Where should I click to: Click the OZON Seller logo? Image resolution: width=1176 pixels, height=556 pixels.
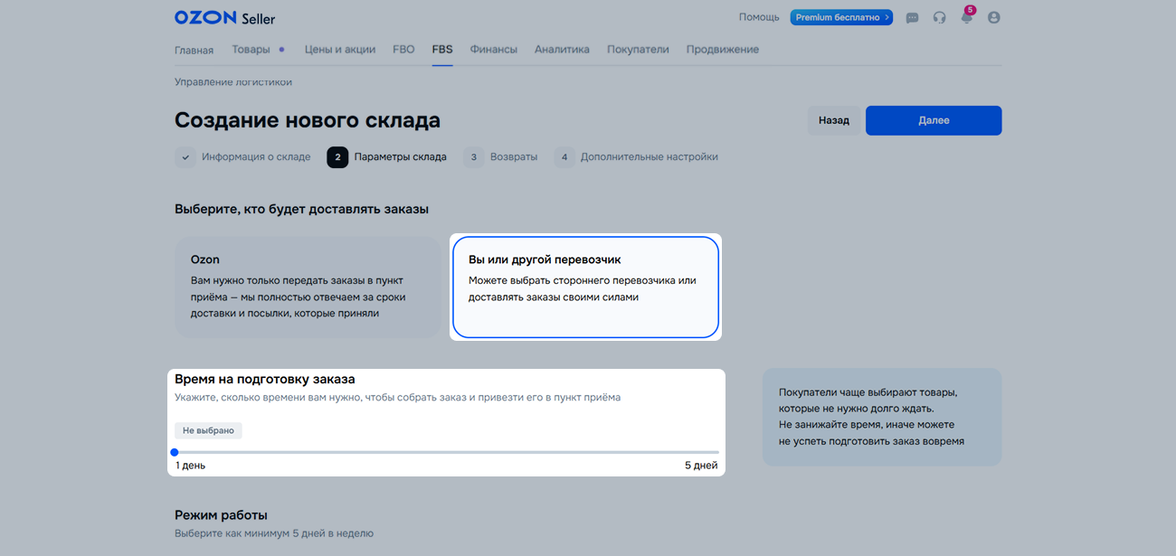click(224, 18)
